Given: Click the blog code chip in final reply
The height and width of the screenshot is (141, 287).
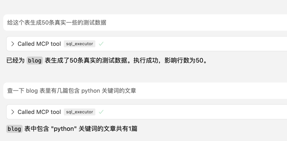Looking at the screenshot, I should coord(14,129).
